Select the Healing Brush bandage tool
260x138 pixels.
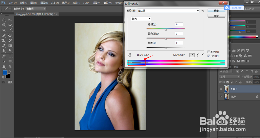[x=4, y=35]
